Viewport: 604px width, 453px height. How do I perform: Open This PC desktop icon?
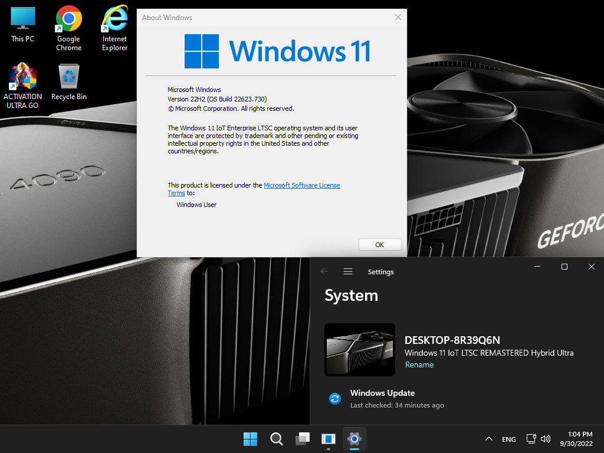tap(23, 24)
